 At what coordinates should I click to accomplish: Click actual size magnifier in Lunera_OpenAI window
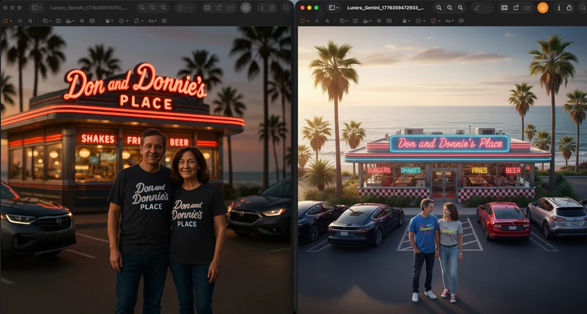click(x=153, y=7)
